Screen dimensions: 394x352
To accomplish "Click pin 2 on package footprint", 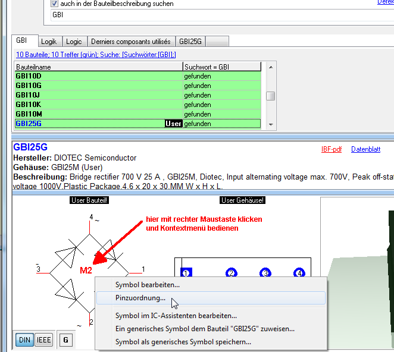I will (x=231, y=273).
